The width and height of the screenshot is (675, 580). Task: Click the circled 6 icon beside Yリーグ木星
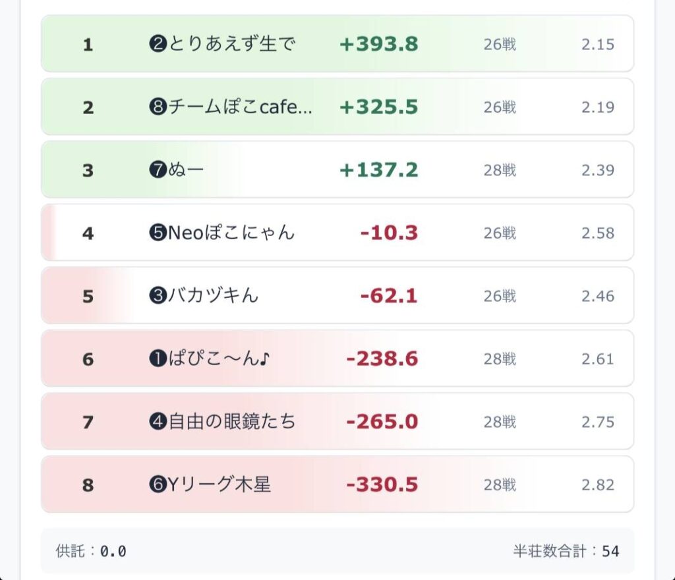[x=157, y=485]
